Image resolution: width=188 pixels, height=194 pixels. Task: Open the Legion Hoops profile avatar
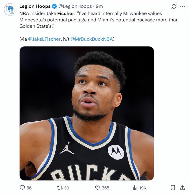[10, 9]
